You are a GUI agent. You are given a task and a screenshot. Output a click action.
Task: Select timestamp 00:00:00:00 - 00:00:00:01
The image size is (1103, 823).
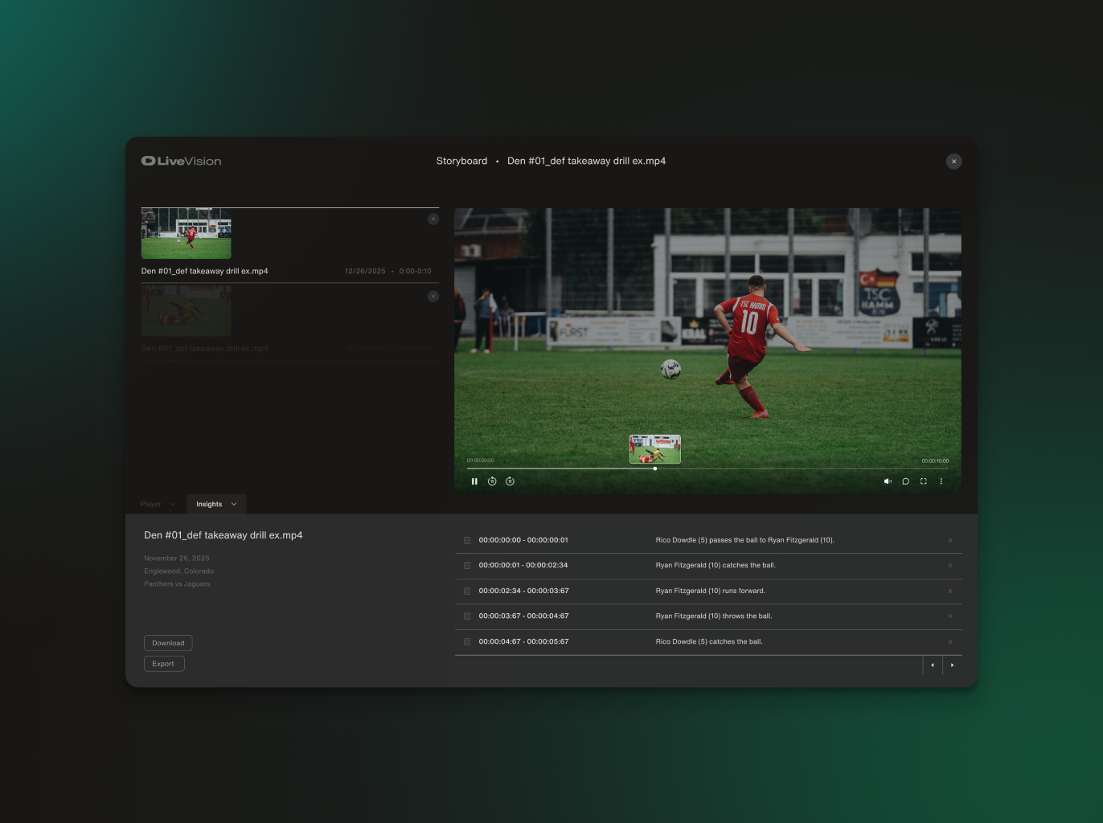[x=523, y=540]
